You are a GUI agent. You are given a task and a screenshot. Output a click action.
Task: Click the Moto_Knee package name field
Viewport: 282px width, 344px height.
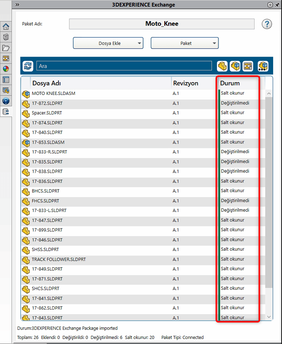pos(162,24)
